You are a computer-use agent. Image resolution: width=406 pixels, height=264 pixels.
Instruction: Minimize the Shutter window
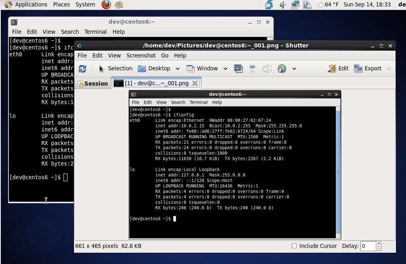click(x=372, y=46)
